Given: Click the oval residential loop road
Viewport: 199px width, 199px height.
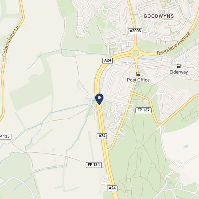Looking at the screenshot, I should [x=116, y=84].
